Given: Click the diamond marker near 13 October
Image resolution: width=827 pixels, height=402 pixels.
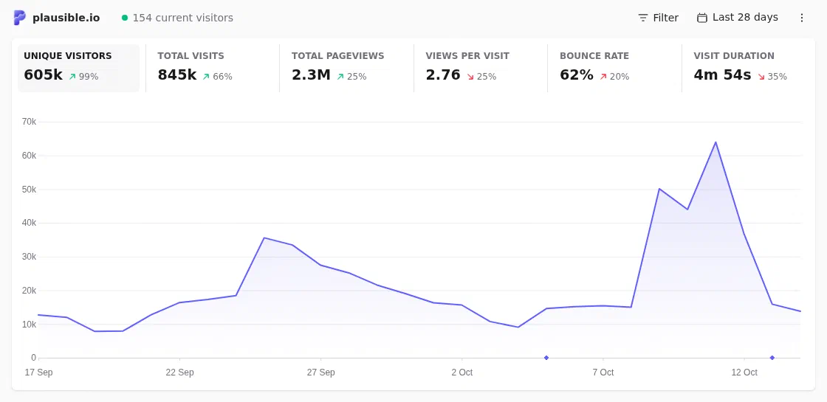Looking at the screenshot, I should coord(772,358).
